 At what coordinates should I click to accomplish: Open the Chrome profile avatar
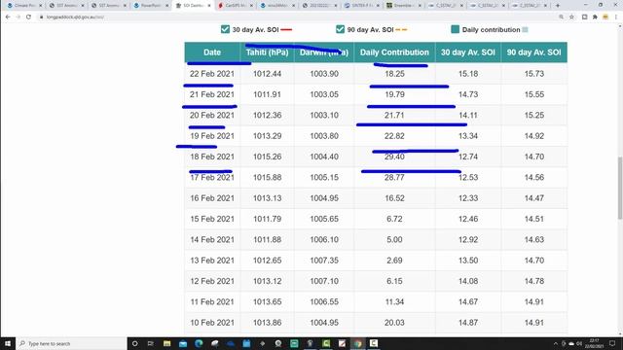point(605,17)
